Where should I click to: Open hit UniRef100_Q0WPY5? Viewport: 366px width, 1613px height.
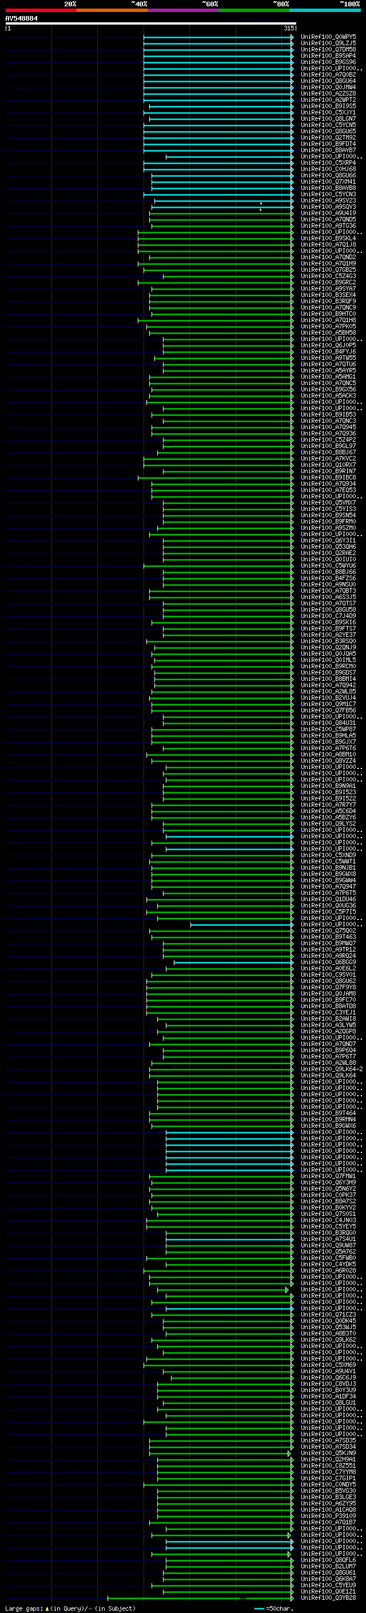pyautogui.click(x=328, y=37)
